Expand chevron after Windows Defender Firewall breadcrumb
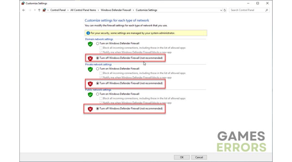The width and height of the screenshot is (292, 162). tap(133, 10)
